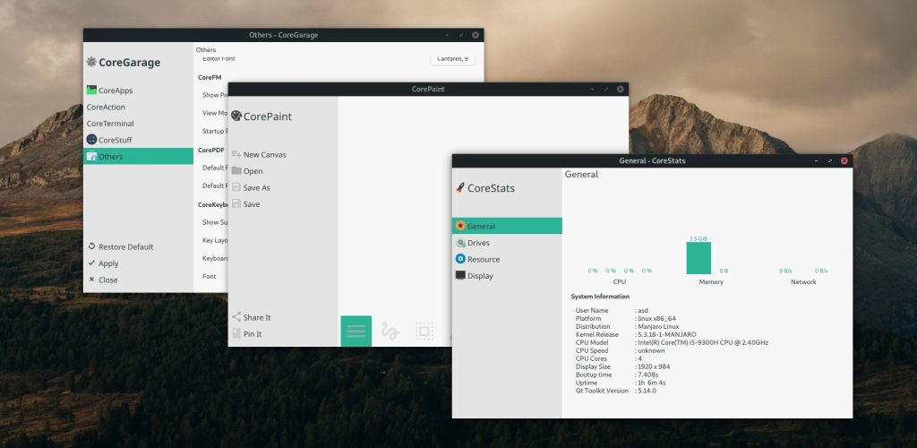Create a New Canvas in CorePaint

tap(264, 155)
